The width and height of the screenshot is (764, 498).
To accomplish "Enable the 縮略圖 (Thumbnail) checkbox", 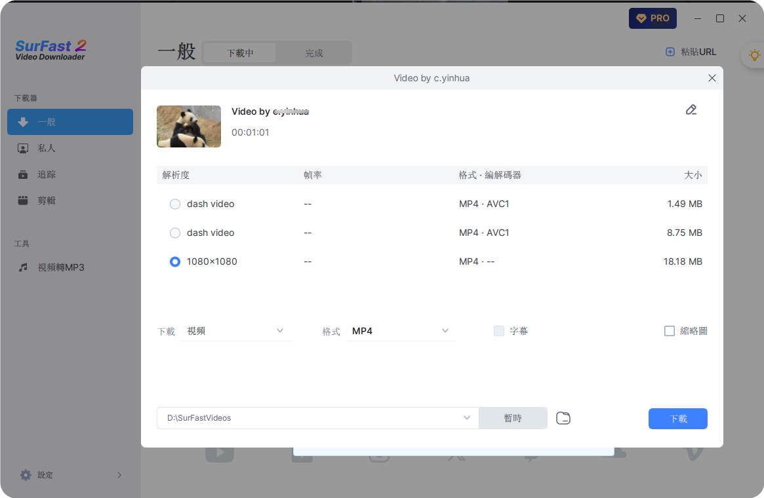I will 670,331.
